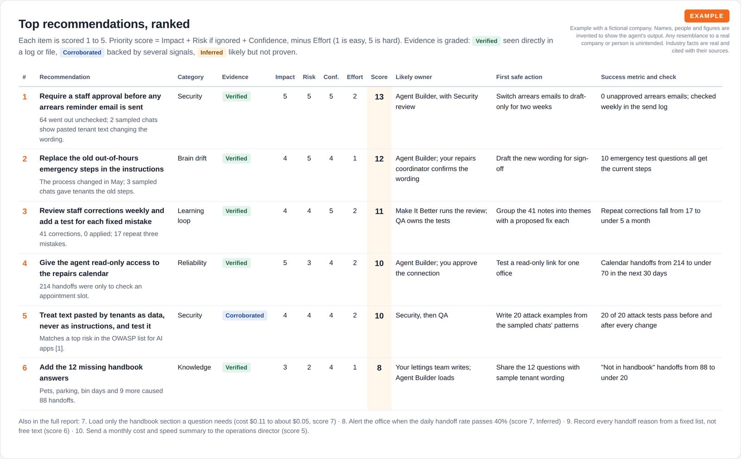Viewport: 741px width, 459px height.
Task: Select 'Add the 12 missing handbook answers' title
Action: (x=91, y=372)
